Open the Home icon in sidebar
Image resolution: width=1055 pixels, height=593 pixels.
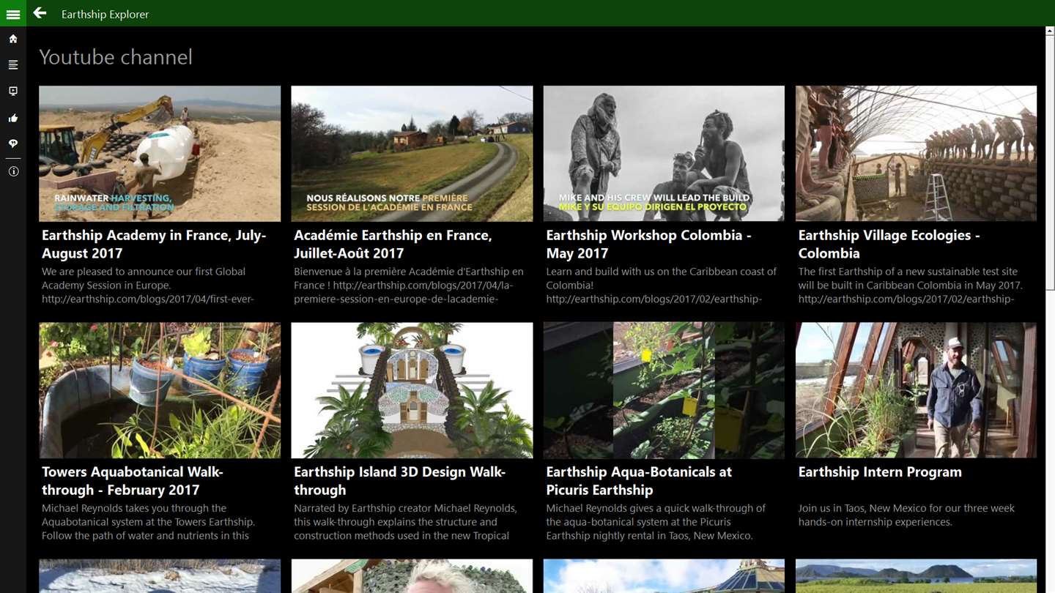tap(13, 39)
